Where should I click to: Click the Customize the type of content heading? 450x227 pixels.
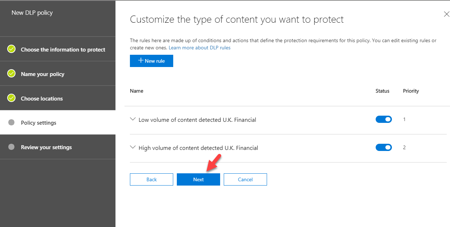point(237,19)
